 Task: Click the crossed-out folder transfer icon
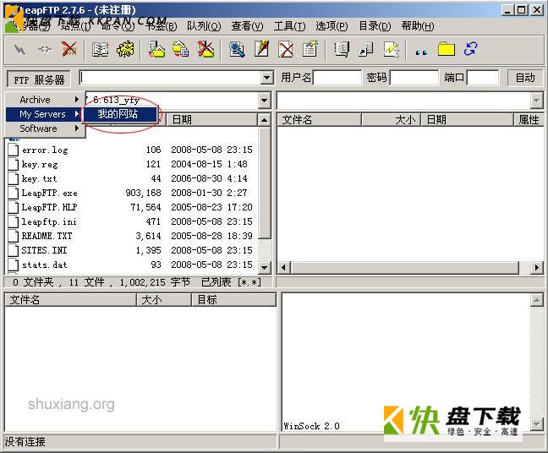pyautogui.click(x=205, y=49)
